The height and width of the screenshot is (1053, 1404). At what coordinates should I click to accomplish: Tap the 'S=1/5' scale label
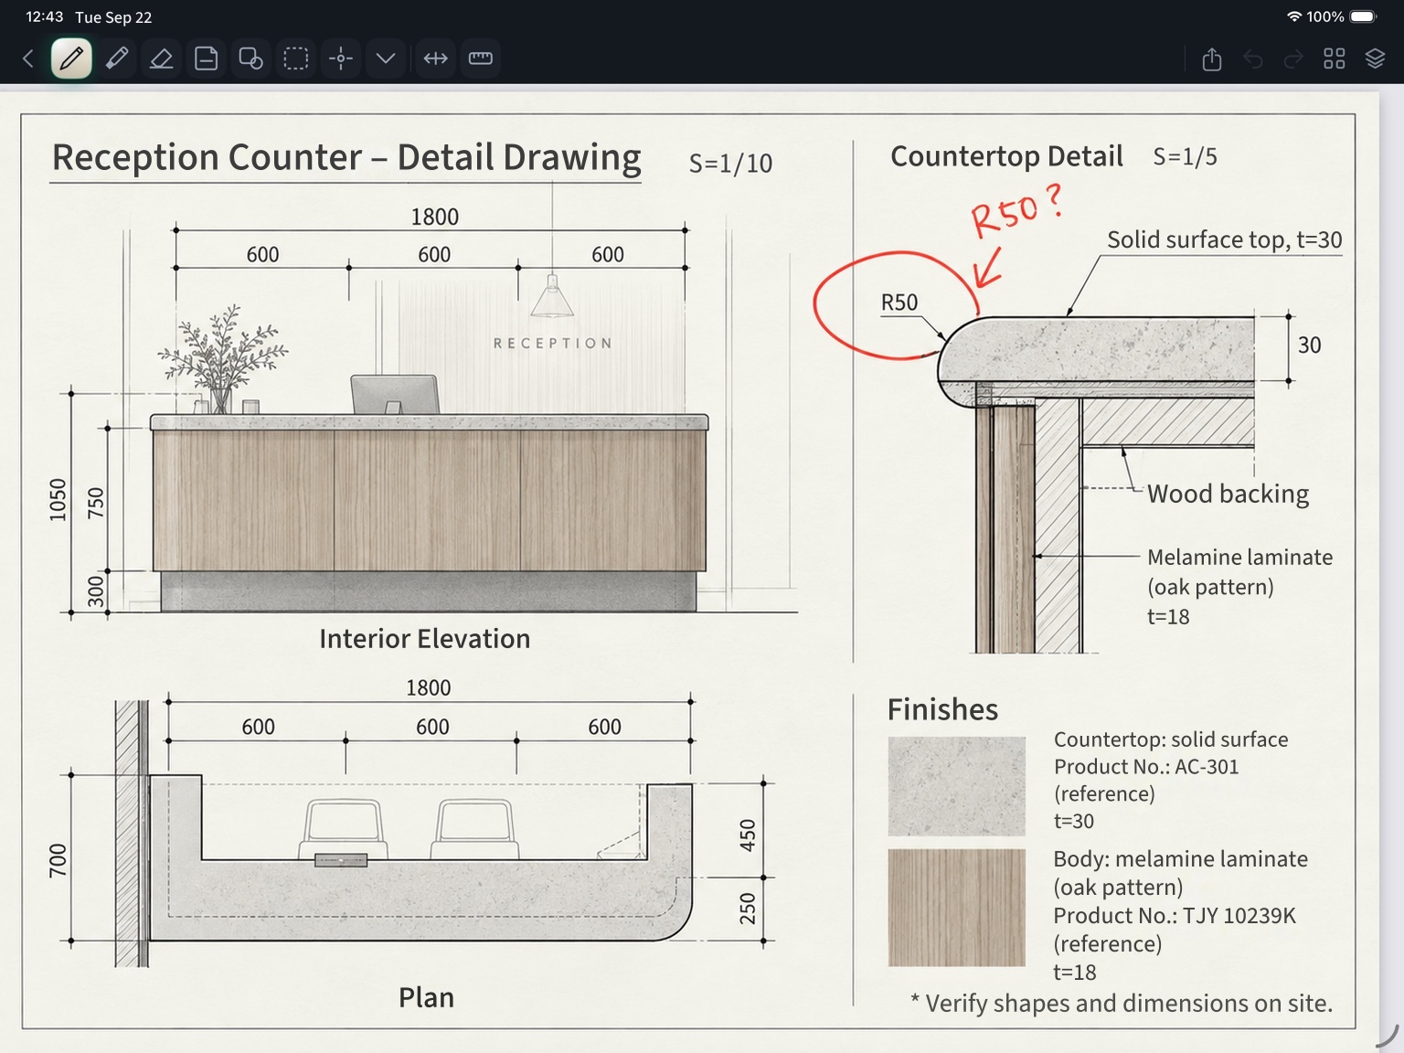tap(1185, 157)
